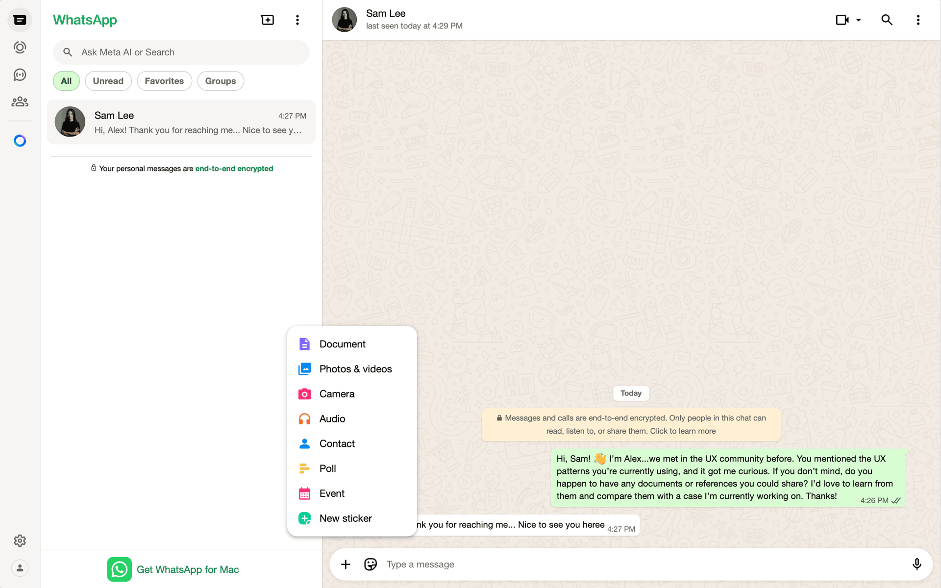Select the Unread chat filter
Screen dimensions: 941x588
tap(108, 81)
